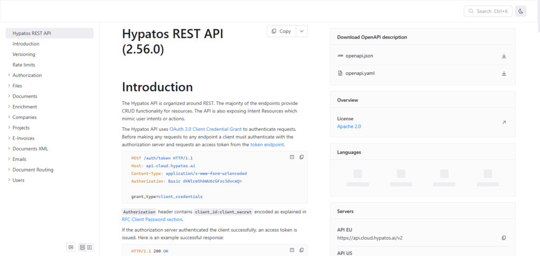Click the Search Ctrl+K field

[x=488, y=12]
